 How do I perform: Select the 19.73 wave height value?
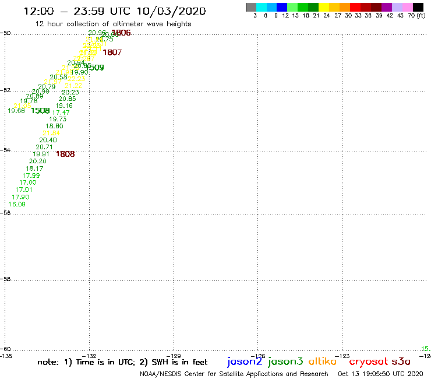click(x=58, y=119)
